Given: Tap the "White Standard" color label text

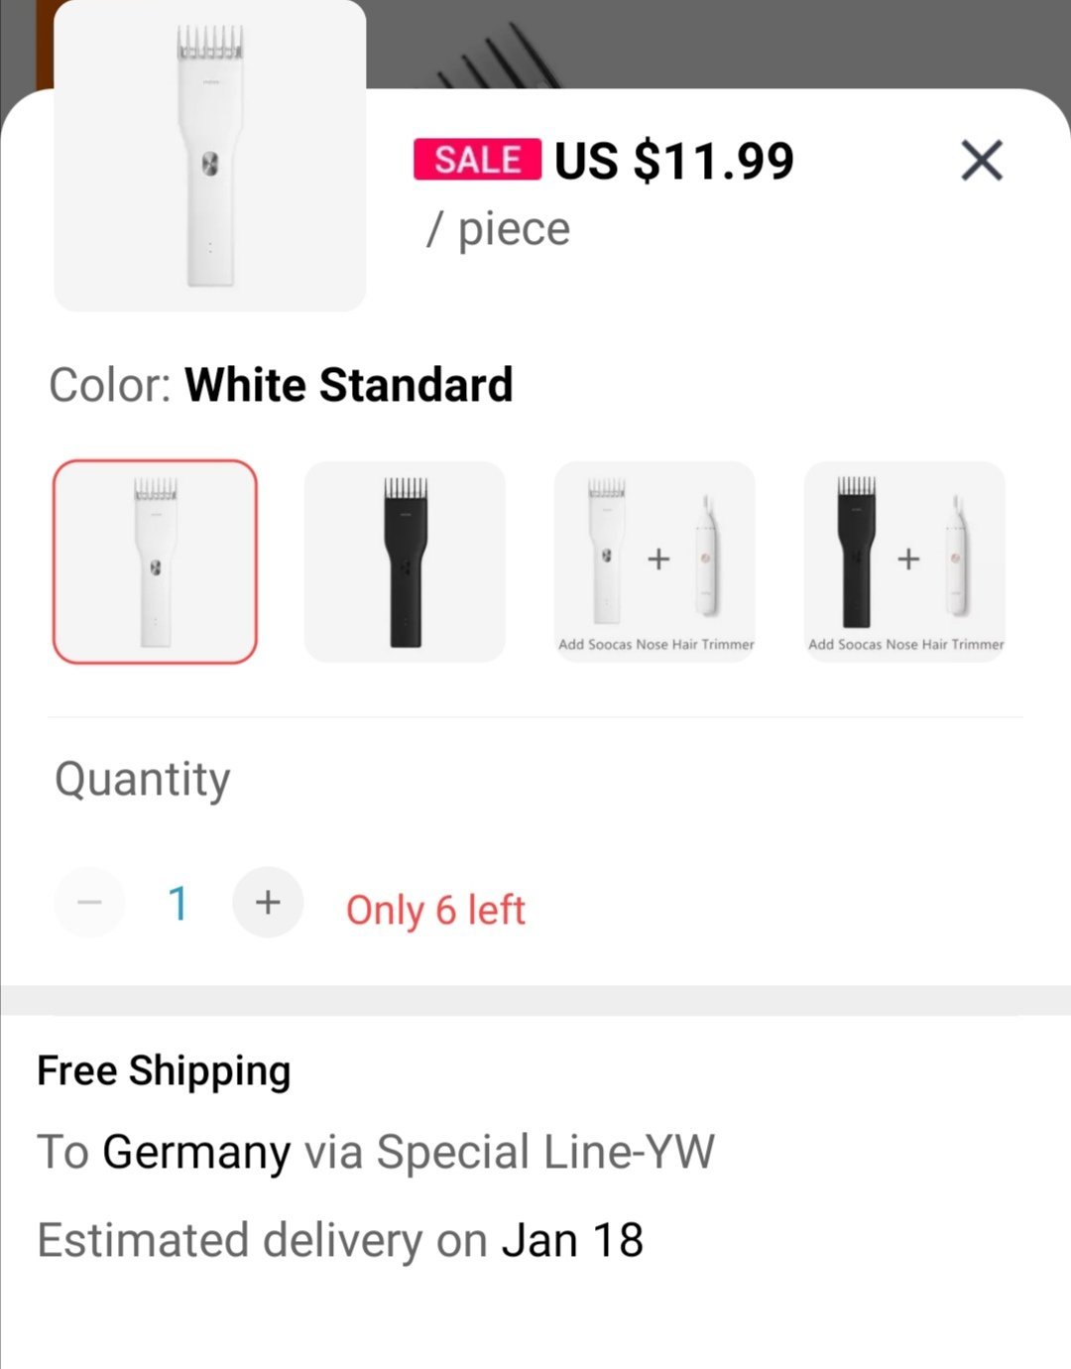Looking at the screenshot, I should pos(348,385).
